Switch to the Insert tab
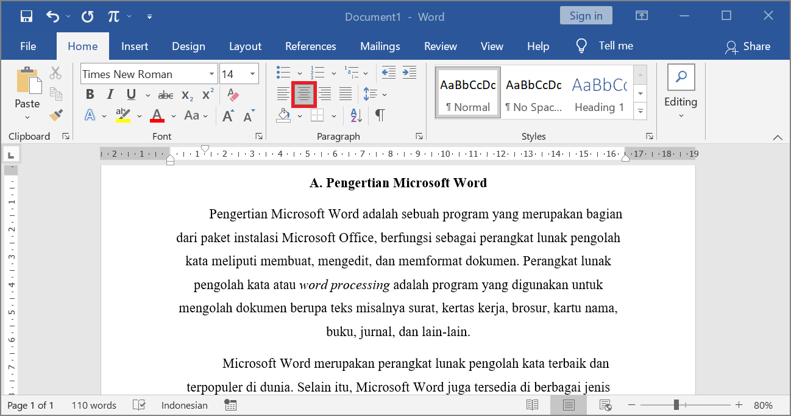The width and height of the screenshot is (791, 416). tap(135, 46)
